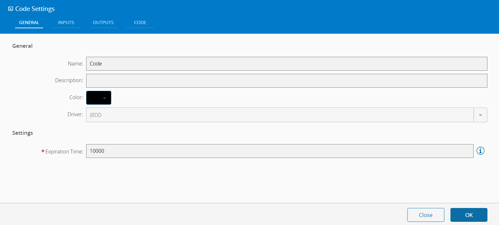
Task: Click the Settings section heading
Action: tap(23, 133)
